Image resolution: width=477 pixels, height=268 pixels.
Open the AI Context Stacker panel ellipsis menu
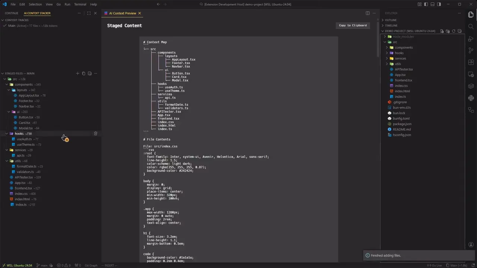coord(79,13)
